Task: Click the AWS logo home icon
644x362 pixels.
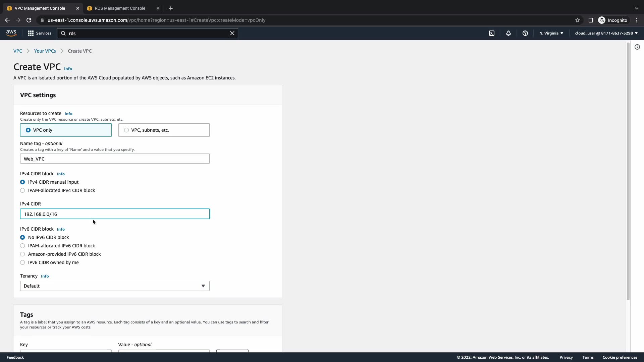Action: click(11, 33)
